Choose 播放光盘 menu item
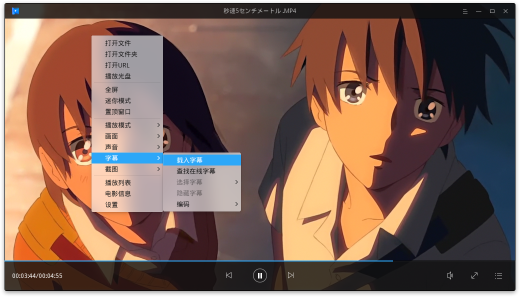 [x=127, y=76]
